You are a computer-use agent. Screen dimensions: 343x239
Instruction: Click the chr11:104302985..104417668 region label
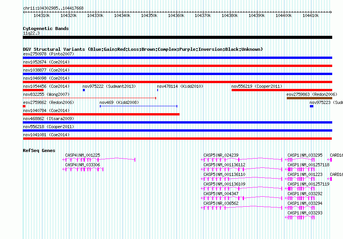[53, 8]
